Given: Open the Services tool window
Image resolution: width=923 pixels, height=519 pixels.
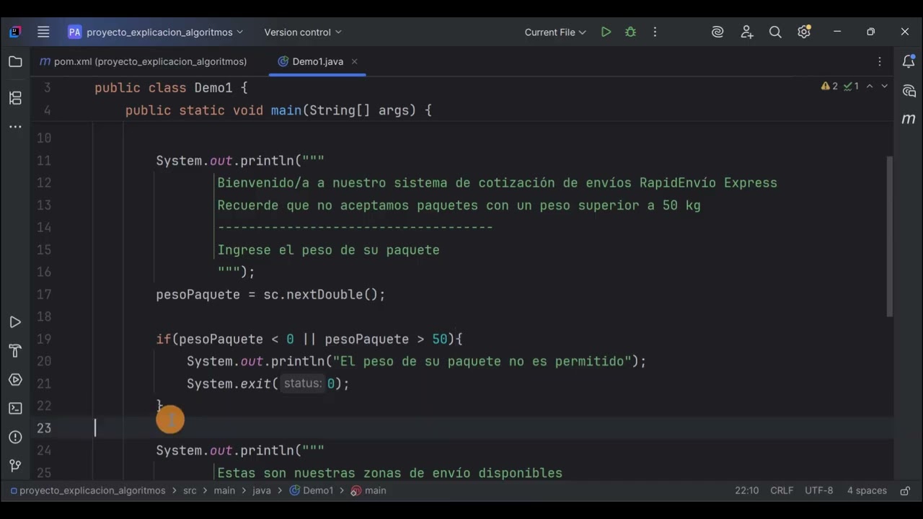Looking at the screenshot, I should tap(15, 380).
